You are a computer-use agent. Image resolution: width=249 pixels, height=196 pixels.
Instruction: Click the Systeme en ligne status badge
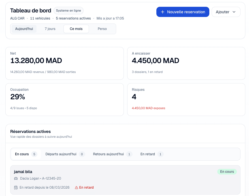click(68, 10)
